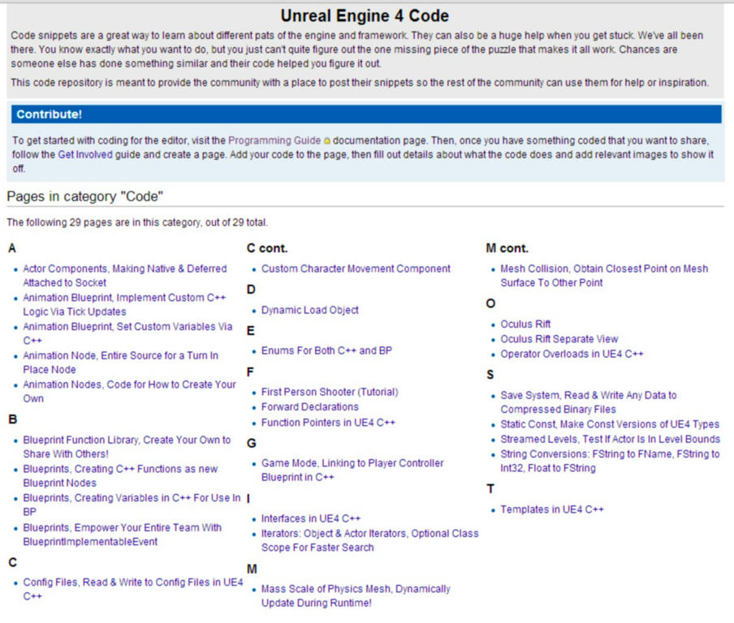
Task: Click the Pages in category "Code" heading
Action: coord(84,196)
